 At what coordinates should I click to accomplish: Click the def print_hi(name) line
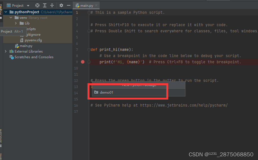point(112,50)
